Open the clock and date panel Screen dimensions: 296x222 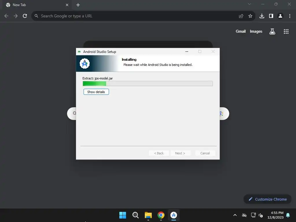pos(275,215)
